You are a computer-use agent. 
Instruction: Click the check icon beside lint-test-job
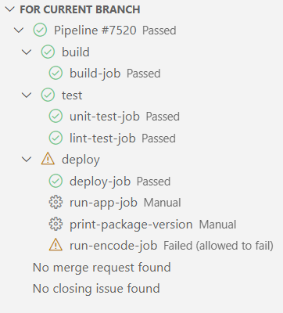[56, 138]
